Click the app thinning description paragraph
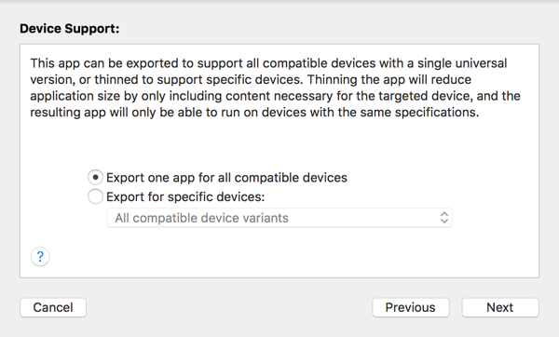The image size is (559, 337). tap(275, 88)
